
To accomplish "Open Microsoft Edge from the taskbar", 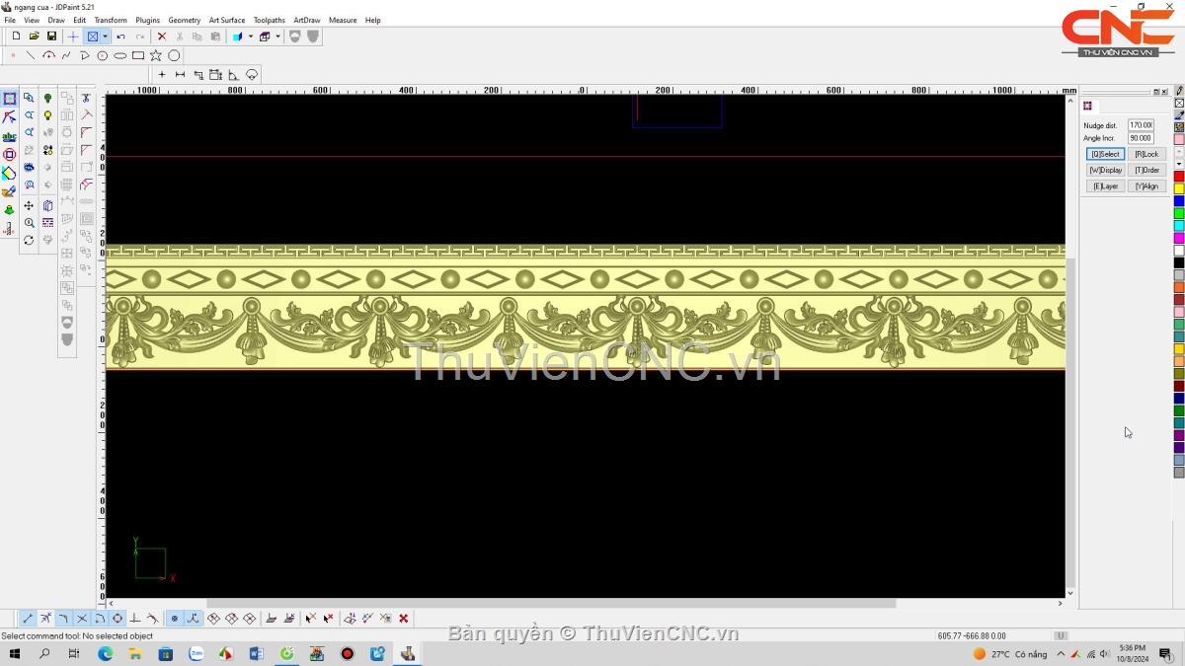I will (106, 653).
